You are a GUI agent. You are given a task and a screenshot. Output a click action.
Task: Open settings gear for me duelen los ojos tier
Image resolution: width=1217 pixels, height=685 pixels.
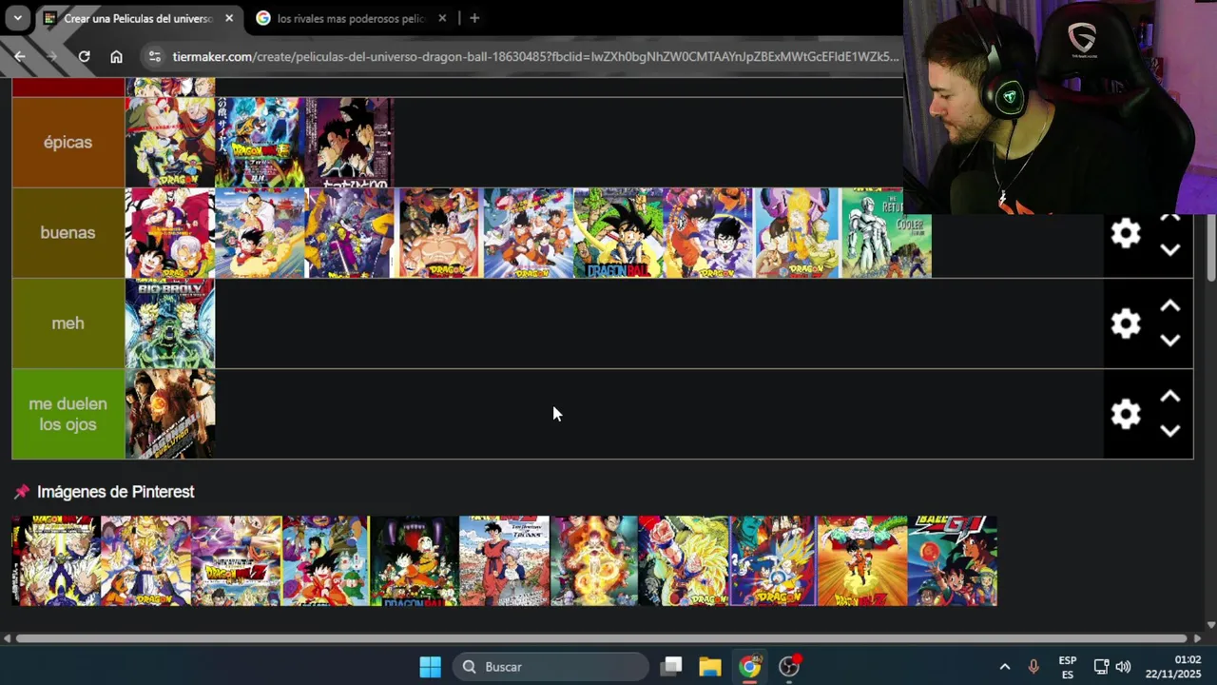click(1126, 414)
